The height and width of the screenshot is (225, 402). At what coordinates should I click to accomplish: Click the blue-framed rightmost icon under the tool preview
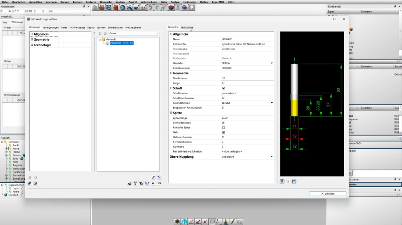pyautogui.click(x=294, y=181)
